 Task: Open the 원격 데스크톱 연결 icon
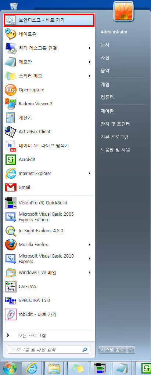tap(11, 48)
